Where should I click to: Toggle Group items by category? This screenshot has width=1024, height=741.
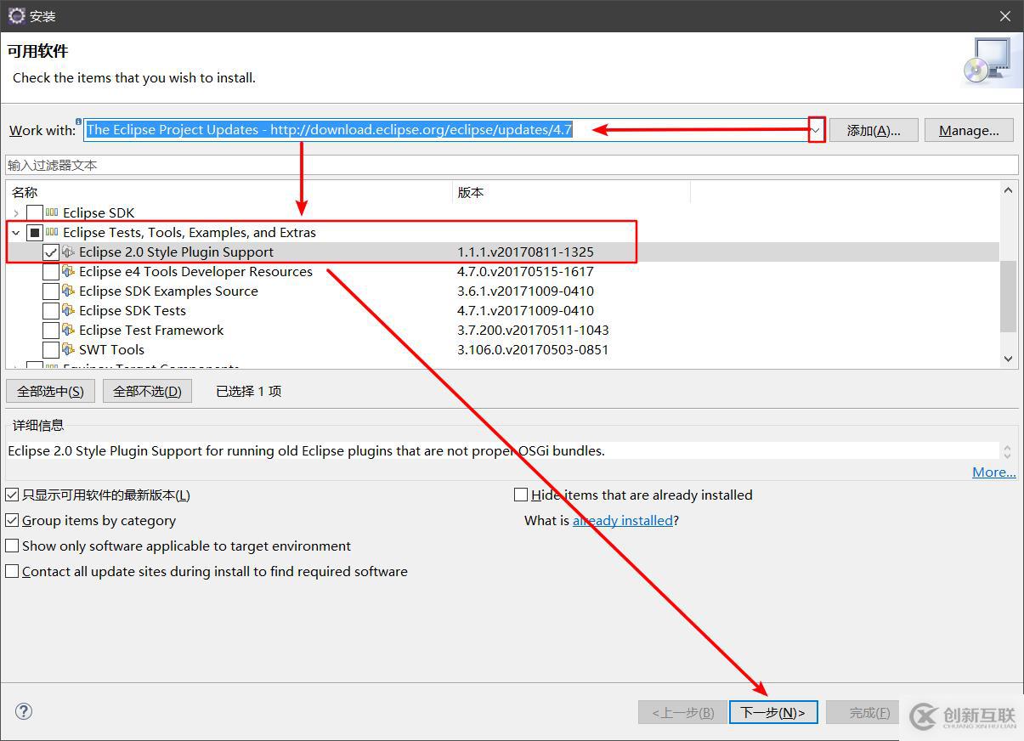(x=12, y=520)
